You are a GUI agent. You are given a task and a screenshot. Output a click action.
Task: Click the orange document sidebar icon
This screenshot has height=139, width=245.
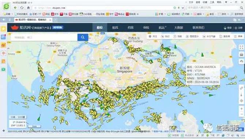3,61
